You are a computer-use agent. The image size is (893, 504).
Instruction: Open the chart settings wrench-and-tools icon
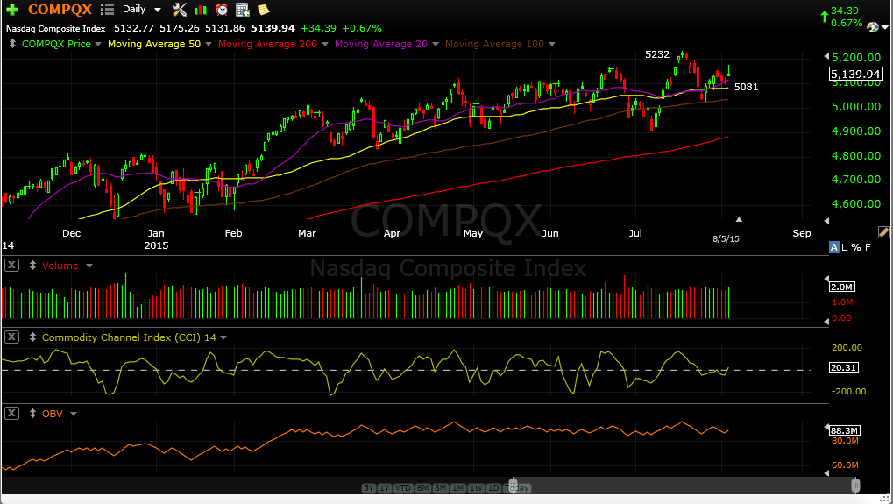coord(180,9)
